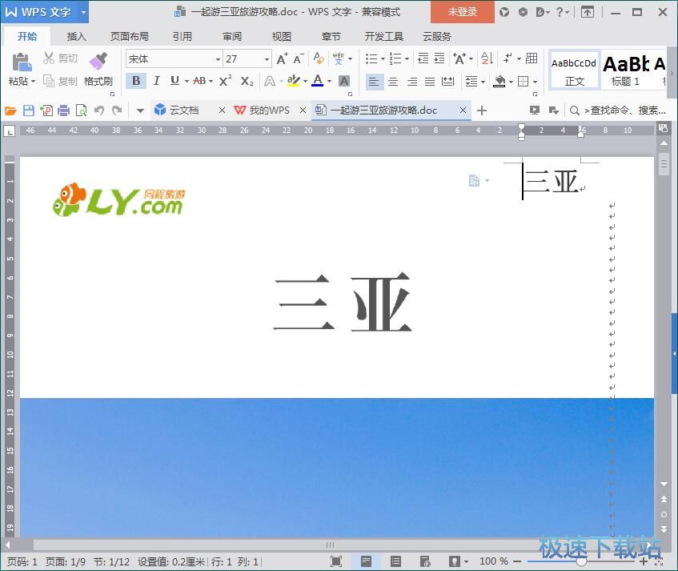Close the 我的WPS tab
The height and width of the screenshot is (571, 678).
point(303,111)
